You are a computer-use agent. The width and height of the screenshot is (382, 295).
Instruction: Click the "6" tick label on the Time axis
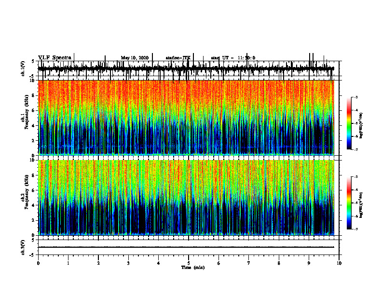(x=218, y=263)
